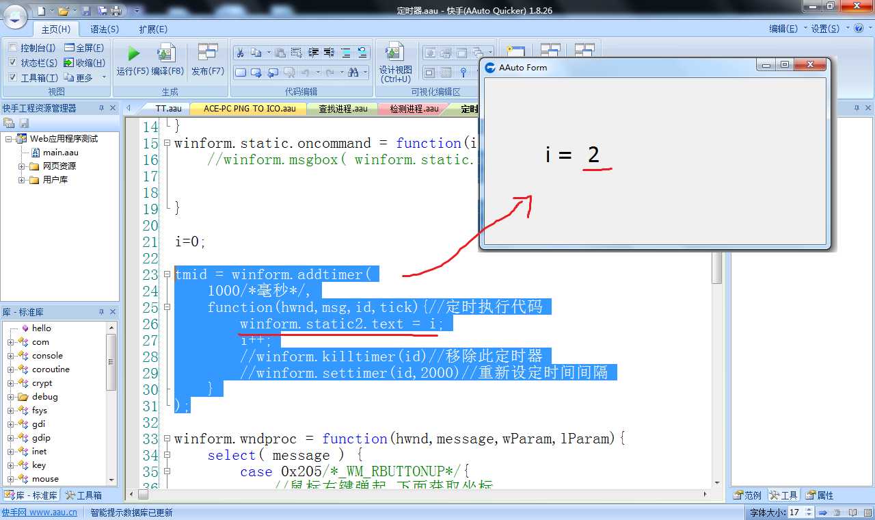Click the Copy icon in code editing group
This screenshot has height=520, width=875.
[256, 53]
